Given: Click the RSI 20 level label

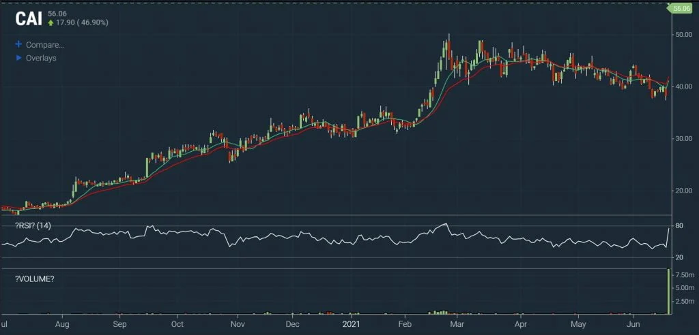Looking at the screenshot, I should 679,257.
